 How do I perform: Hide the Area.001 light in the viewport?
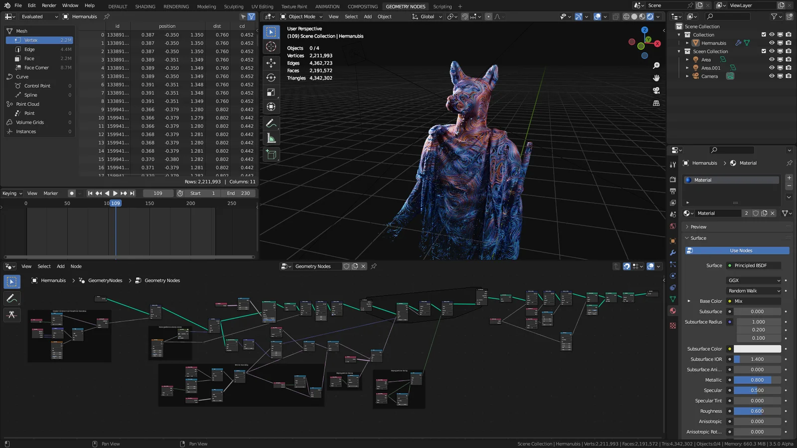click(772, 67)
